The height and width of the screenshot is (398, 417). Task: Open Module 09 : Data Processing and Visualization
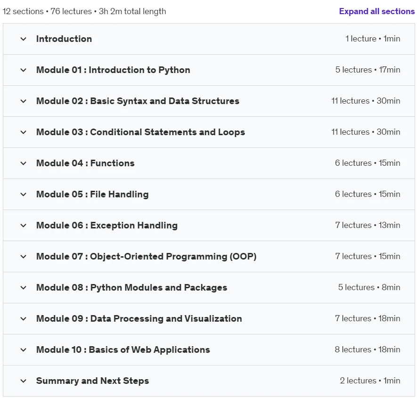coord(139,318)
